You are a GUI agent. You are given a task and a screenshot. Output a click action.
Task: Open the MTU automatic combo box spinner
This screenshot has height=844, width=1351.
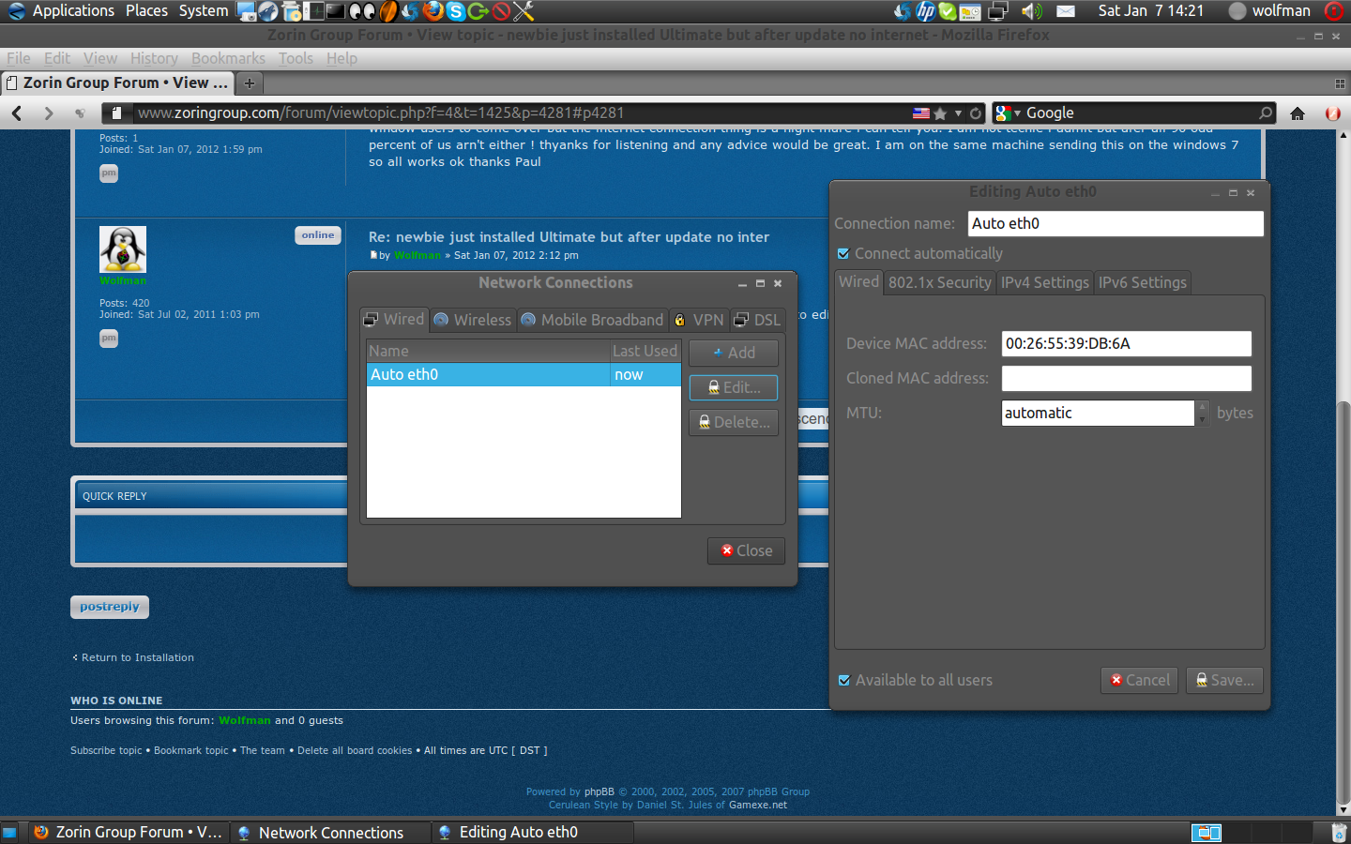(x=1202, y=413)
